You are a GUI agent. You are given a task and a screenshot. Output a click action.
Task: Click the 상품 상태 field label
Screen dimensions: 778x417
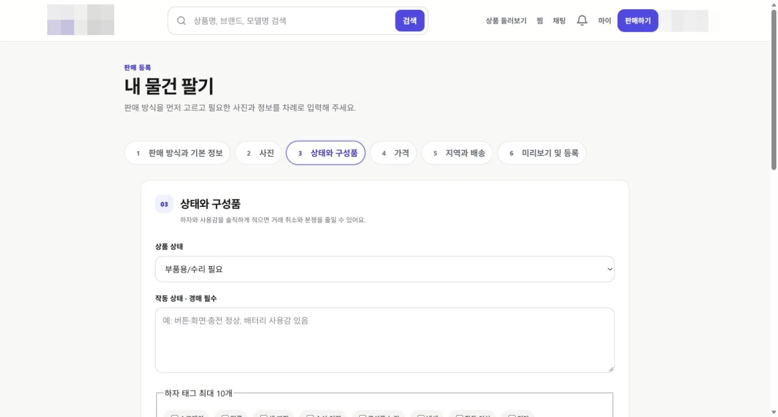coord(169,246)
